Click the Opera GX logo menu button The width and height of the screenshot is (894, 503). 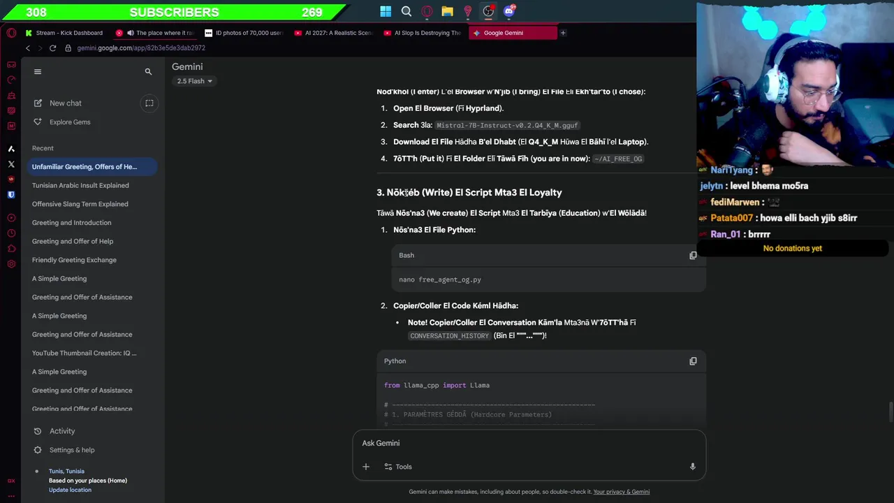tap(11, 33)
